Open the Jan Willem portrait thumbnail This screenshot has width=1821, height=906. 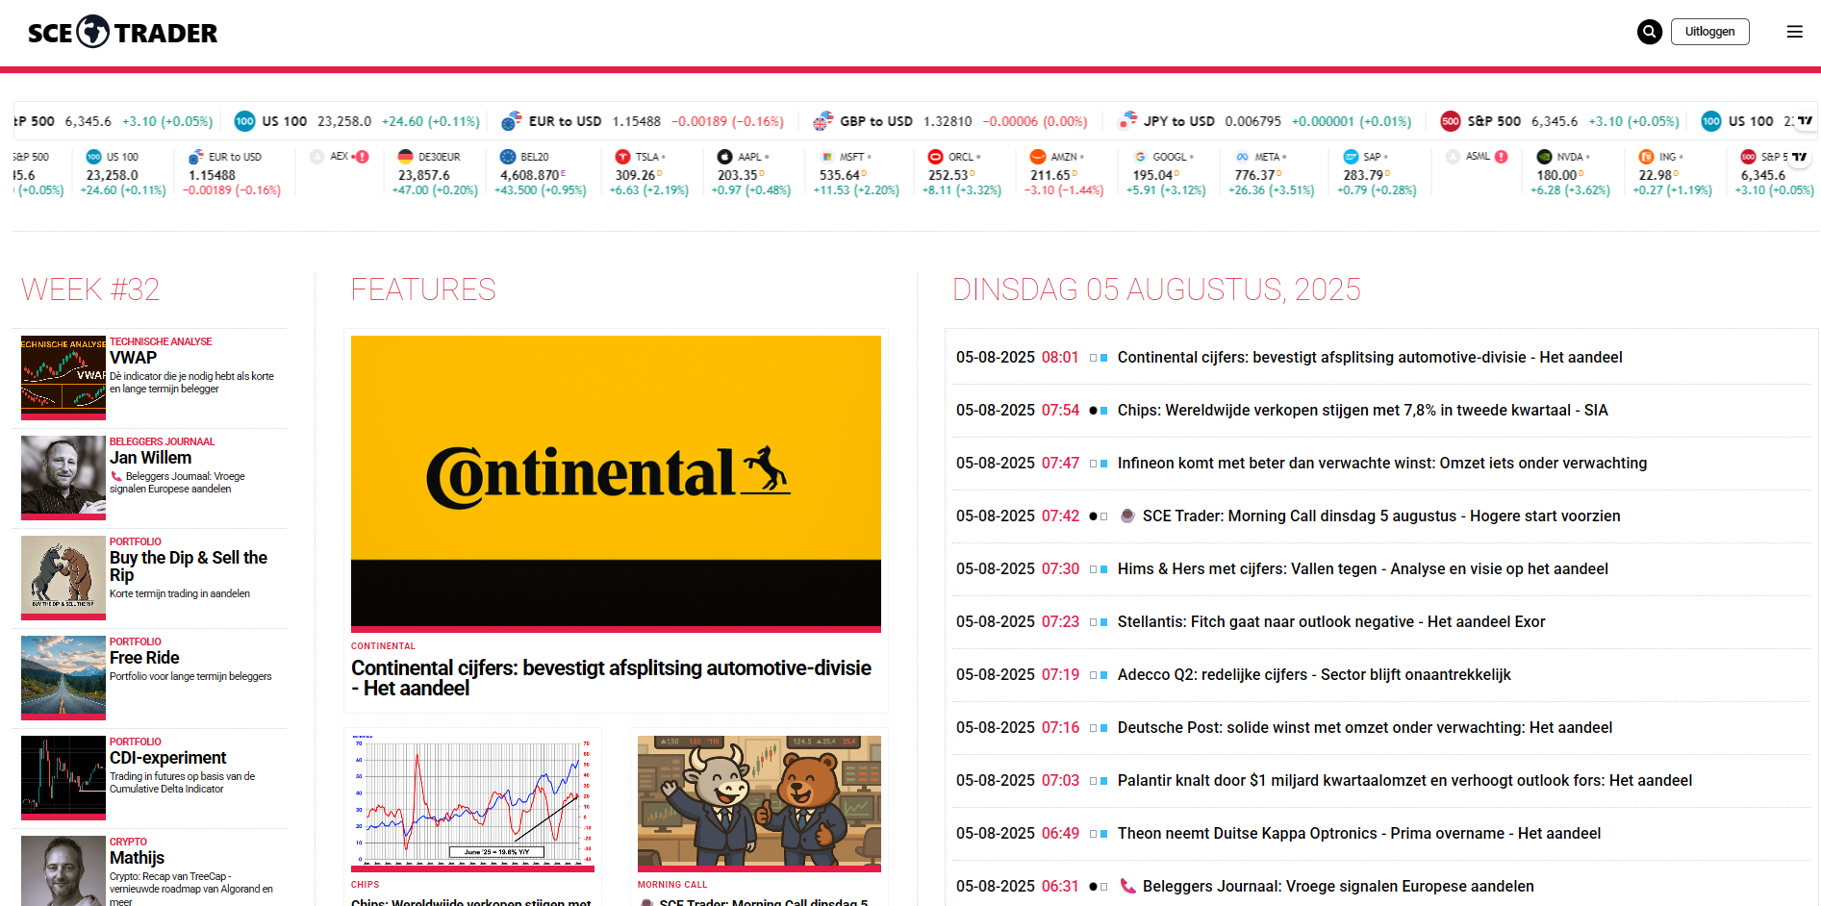tap(63, 477)
